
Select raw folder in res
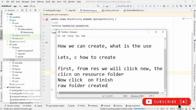[x=16, y=75]
